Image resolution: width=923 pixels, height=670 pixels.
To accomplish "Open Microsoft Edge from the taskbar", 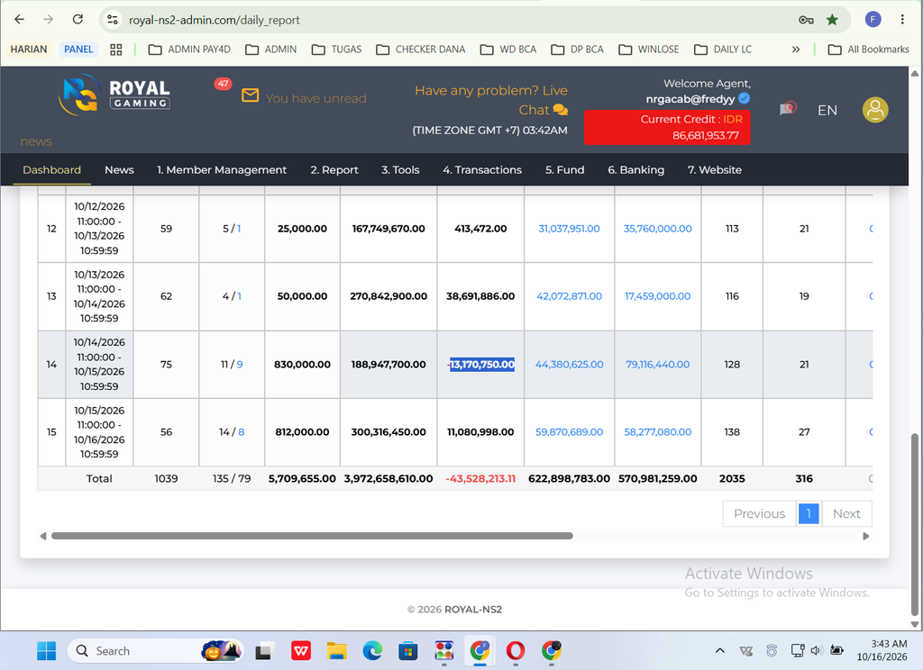I will pos(372,650).
